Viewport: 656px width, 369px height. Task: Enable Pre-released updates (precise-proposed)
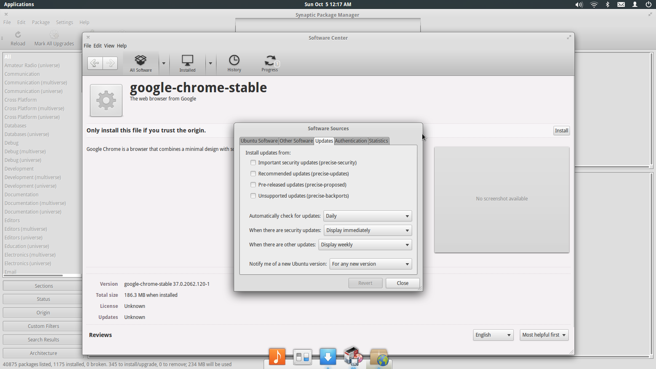pyautogui.click(x=253, y=185)
